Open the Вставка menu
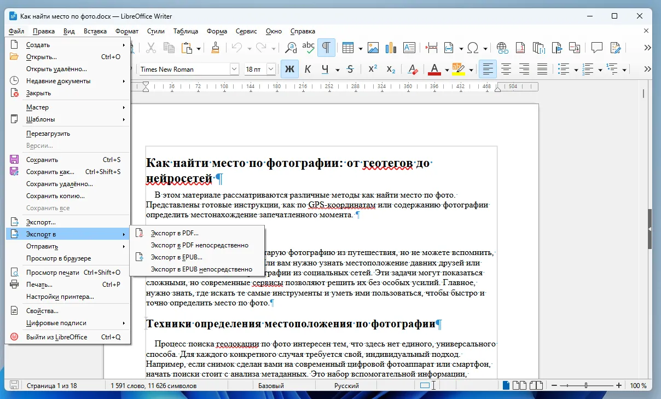This screenshot has height=399, width=661. tap(95, 31)
